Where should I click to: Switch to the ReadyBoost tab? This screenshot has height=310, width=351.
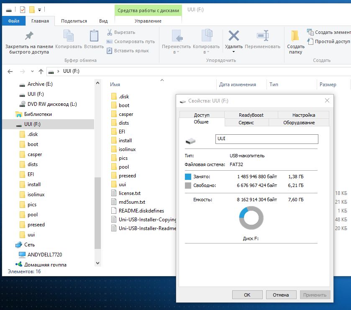point(251,115)
